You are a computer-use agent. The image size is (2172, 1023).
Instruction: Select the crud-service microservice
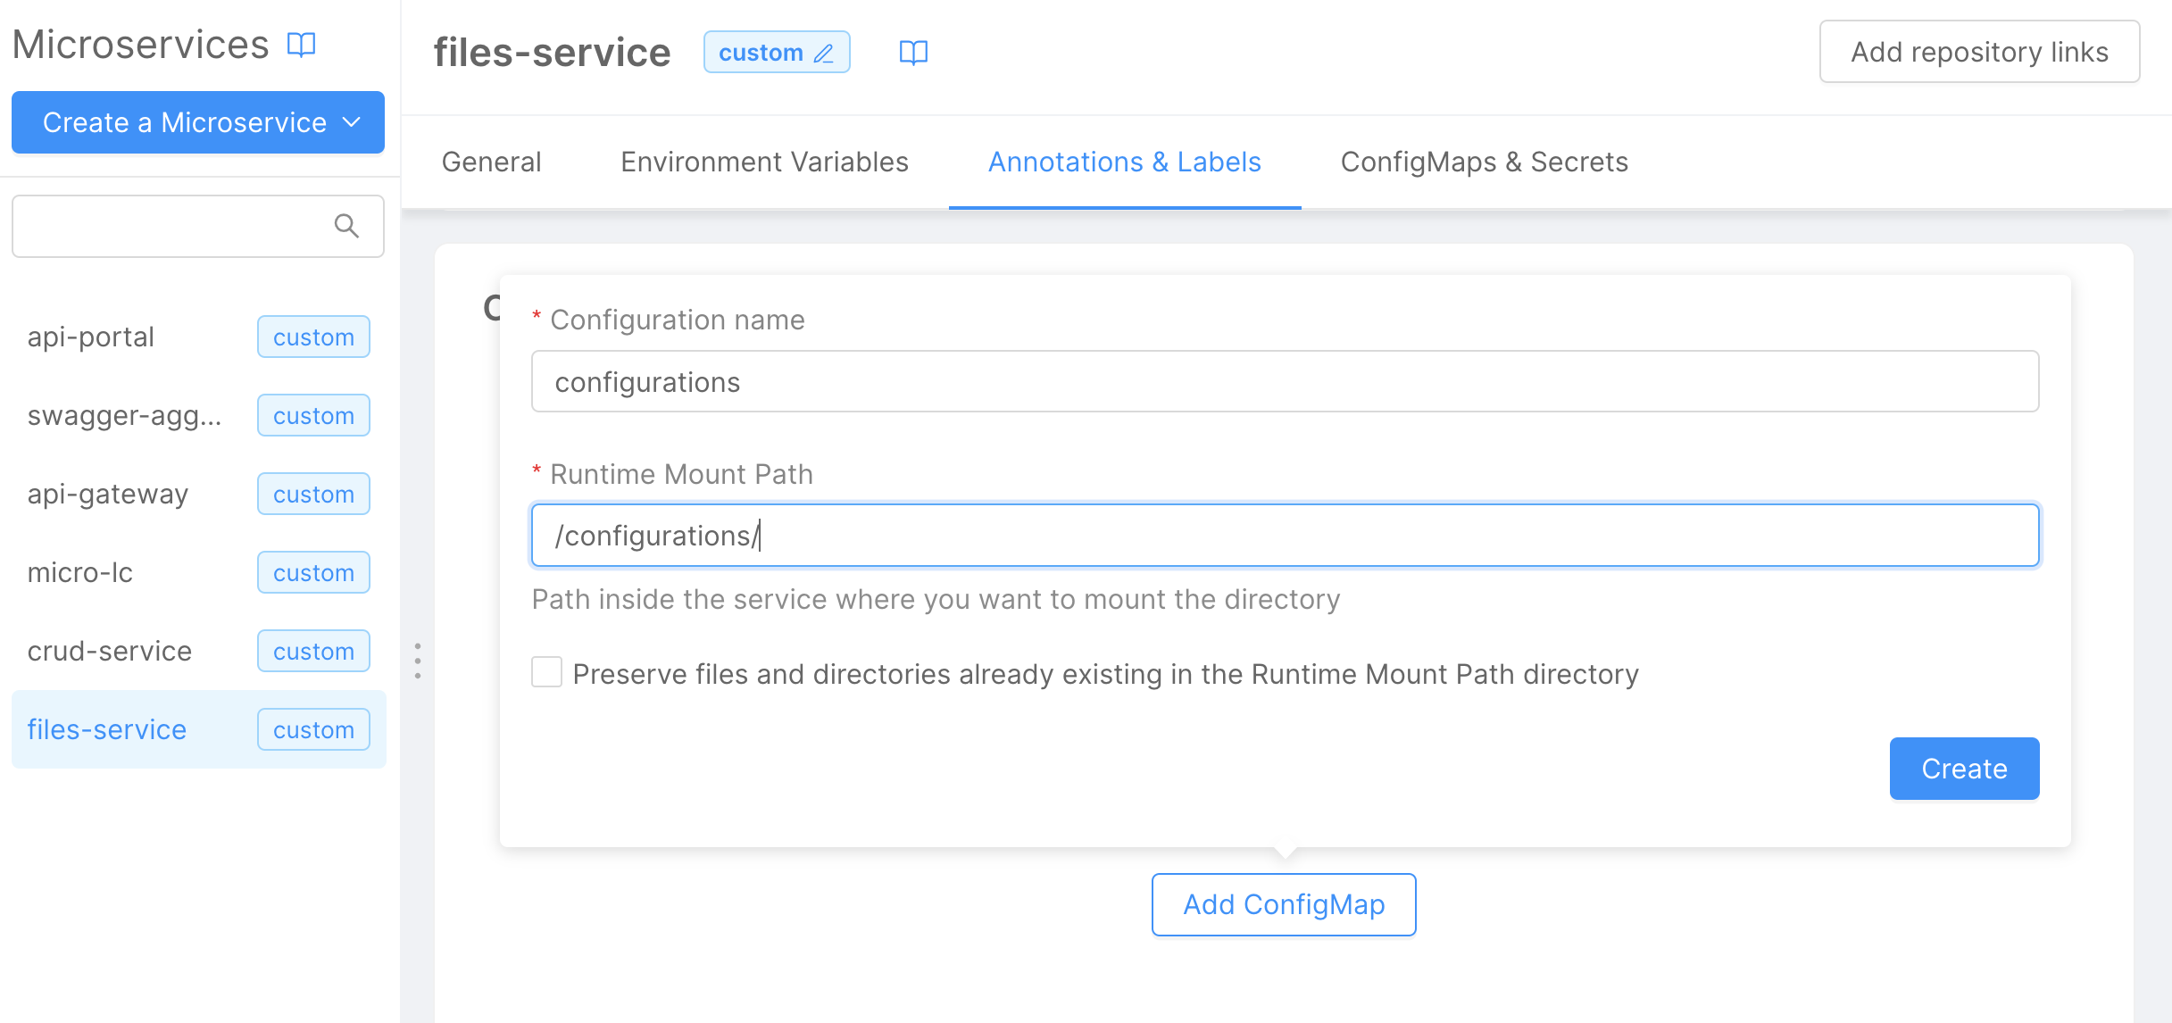[110, 651]
